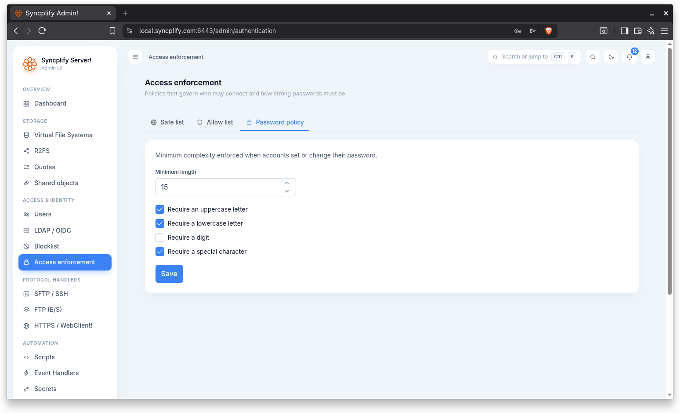This screenshot has height=413, width=680.
Task: Switch to the Allow list tab
Action: point(215,122)
